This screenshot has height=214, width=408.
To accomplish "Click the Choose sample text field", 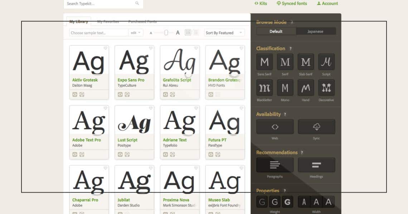I will [x=99, y=33].
